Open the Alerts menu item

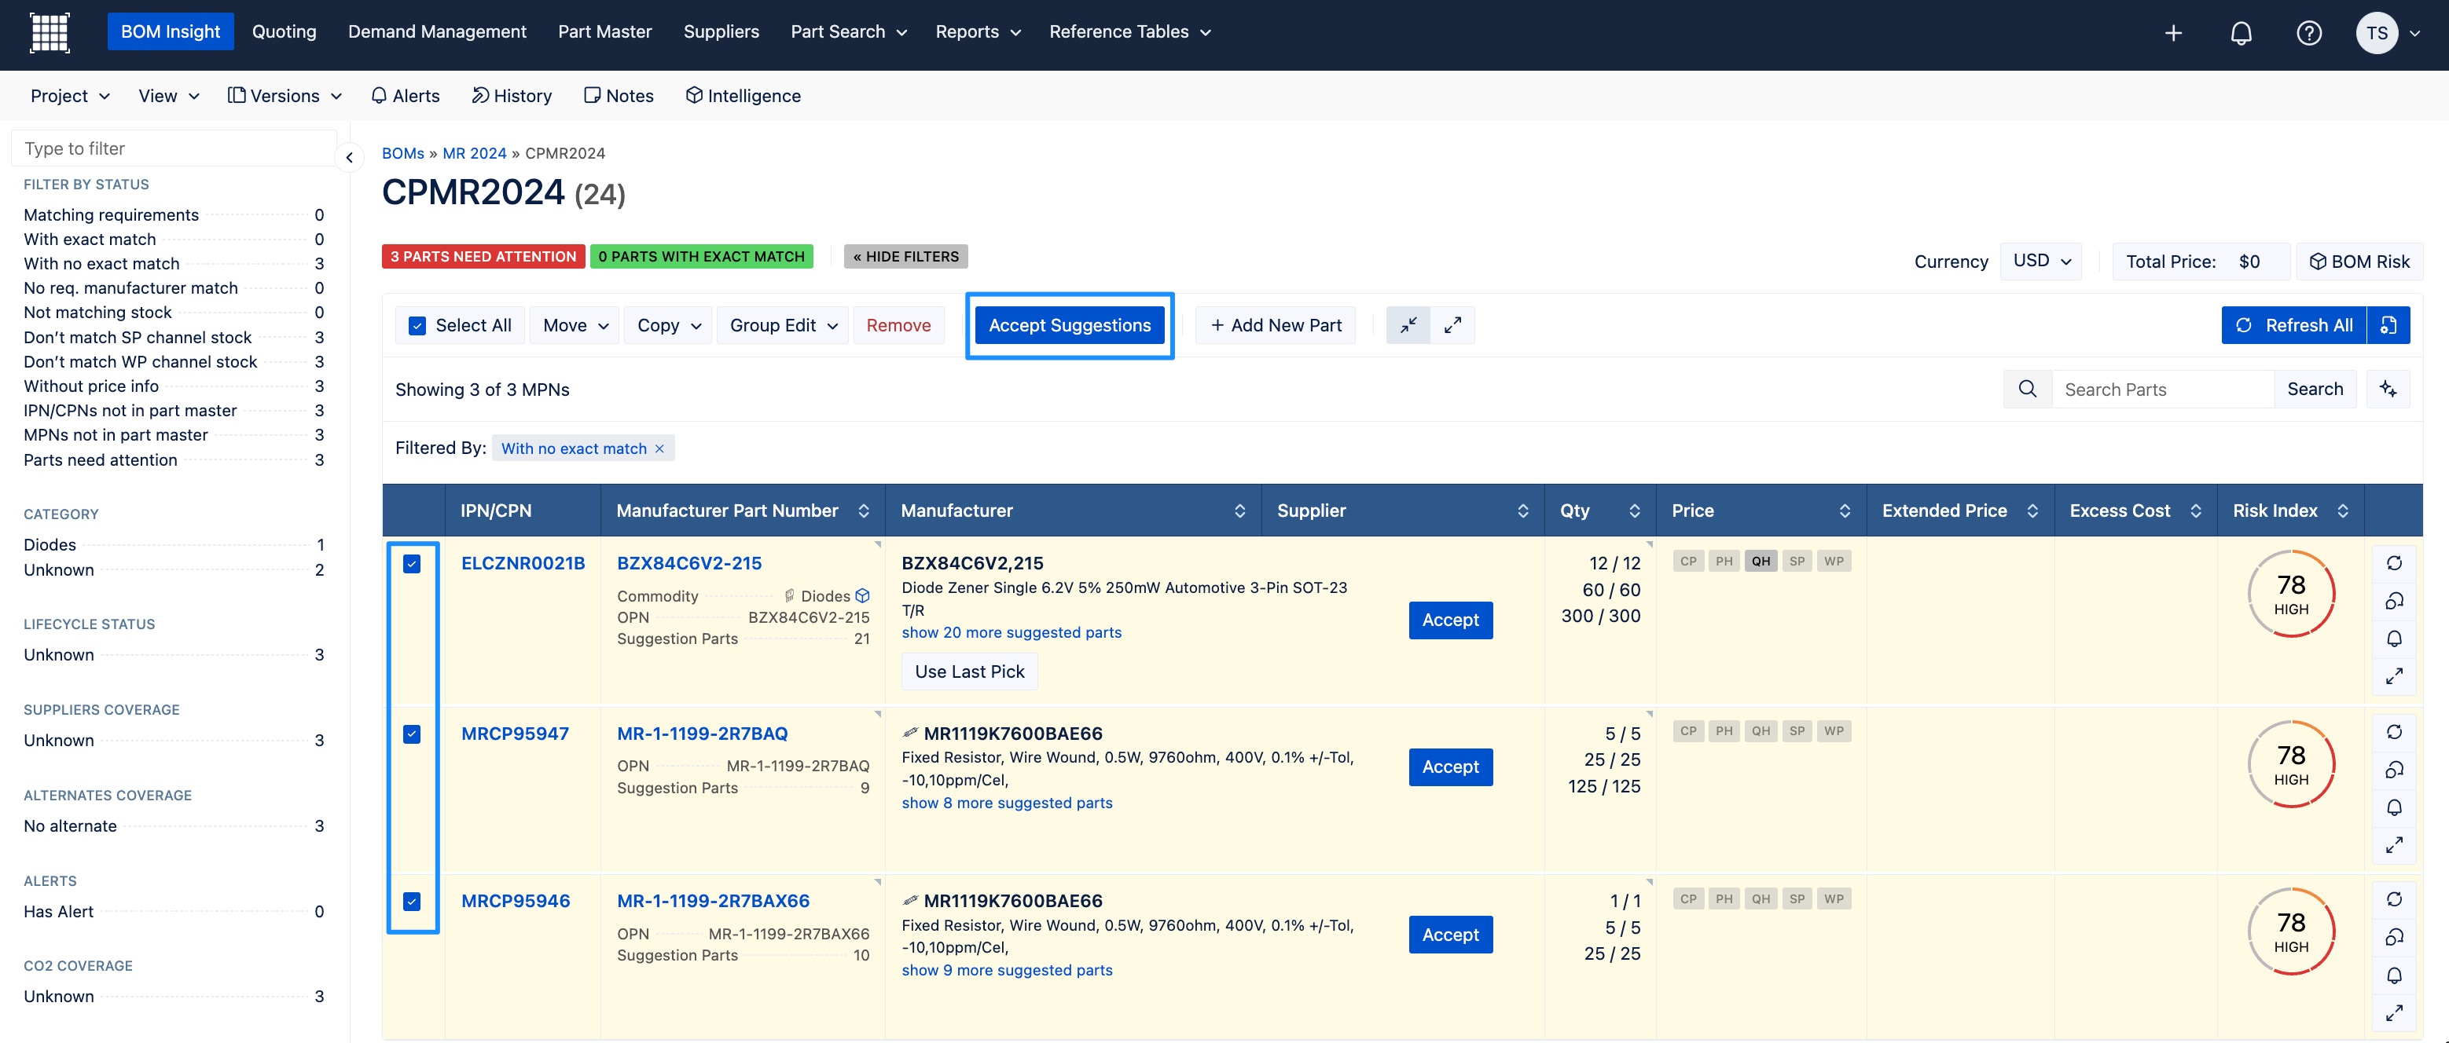coord(405,96)
